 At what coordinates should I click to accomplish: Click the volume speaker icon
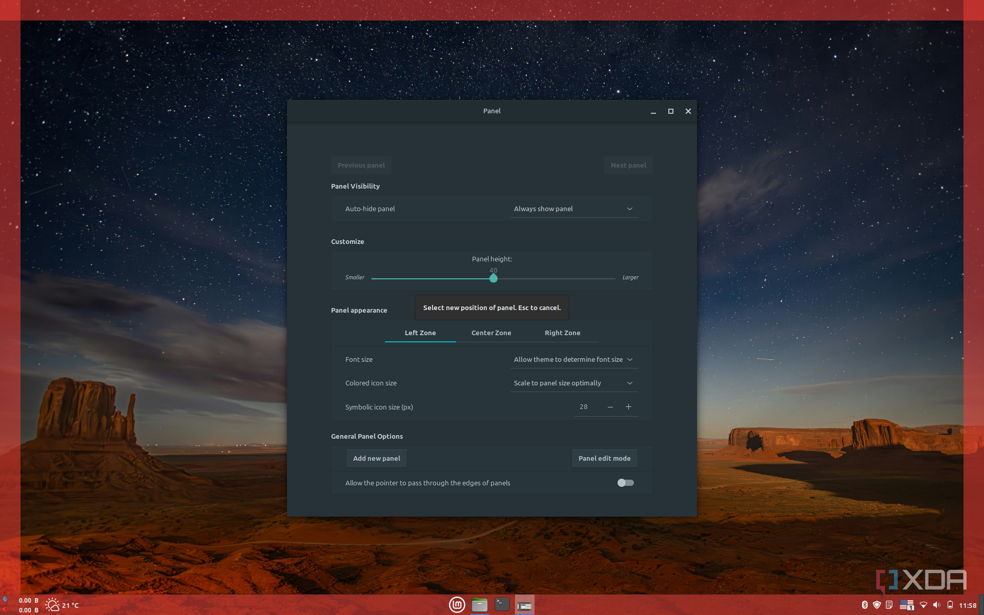tap(936, 605)
